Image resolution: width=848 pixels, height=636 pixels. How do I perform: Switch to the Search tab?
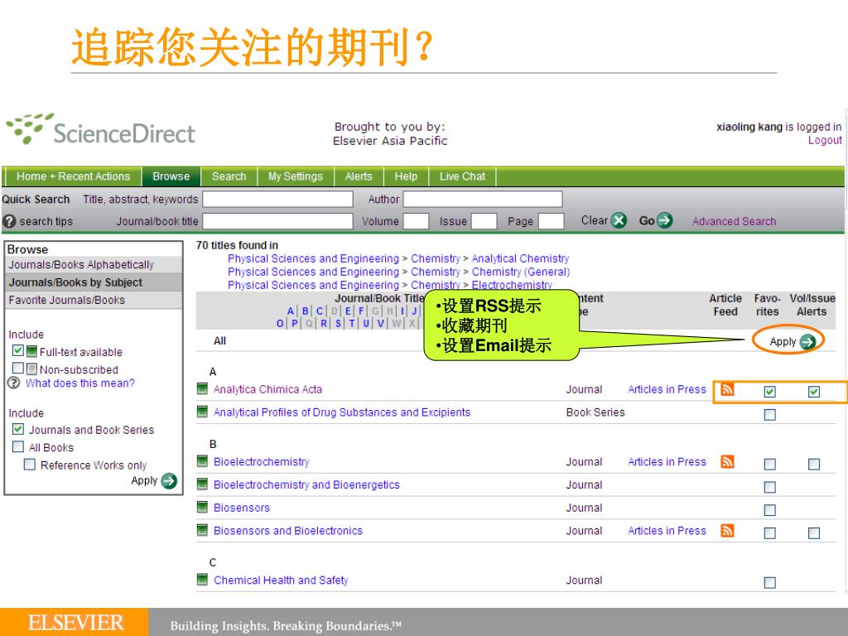[229, 176]
